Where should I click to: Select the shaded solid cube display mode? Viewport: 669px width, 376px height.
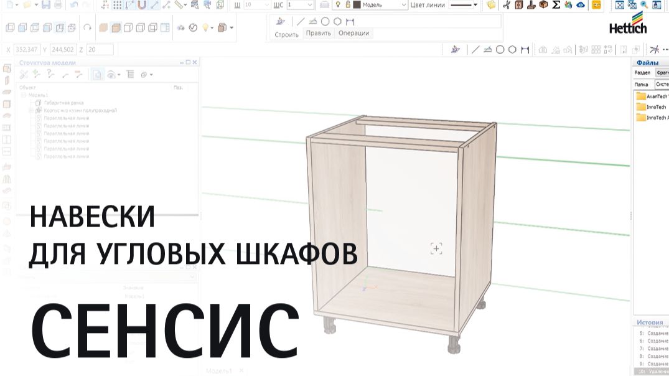coord(103,28)
